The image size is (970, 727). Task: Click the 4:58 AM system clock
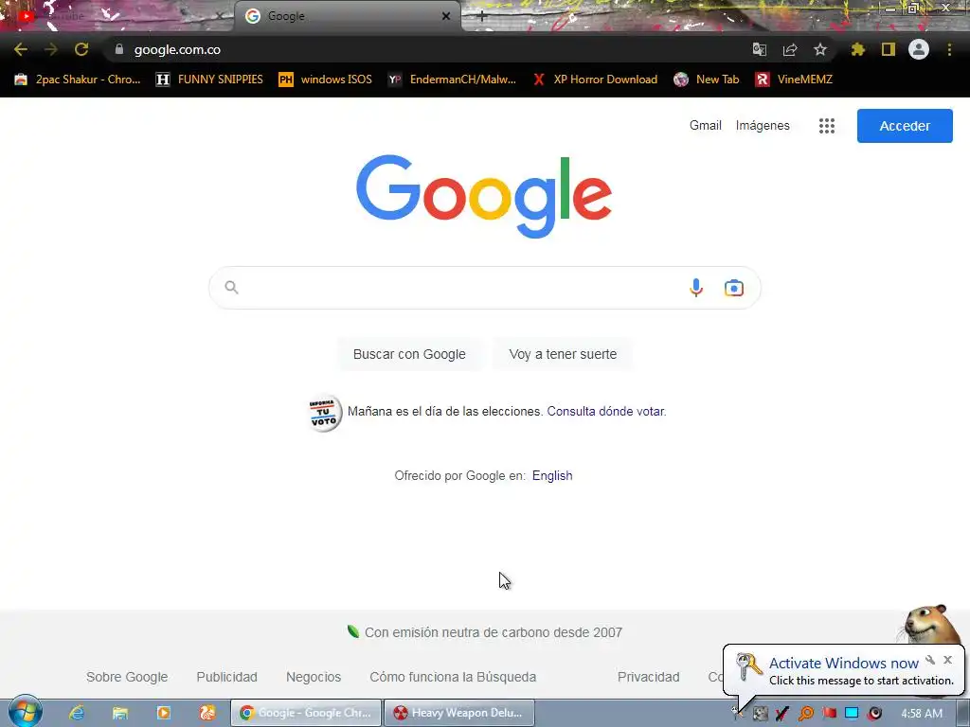point(922,714)
